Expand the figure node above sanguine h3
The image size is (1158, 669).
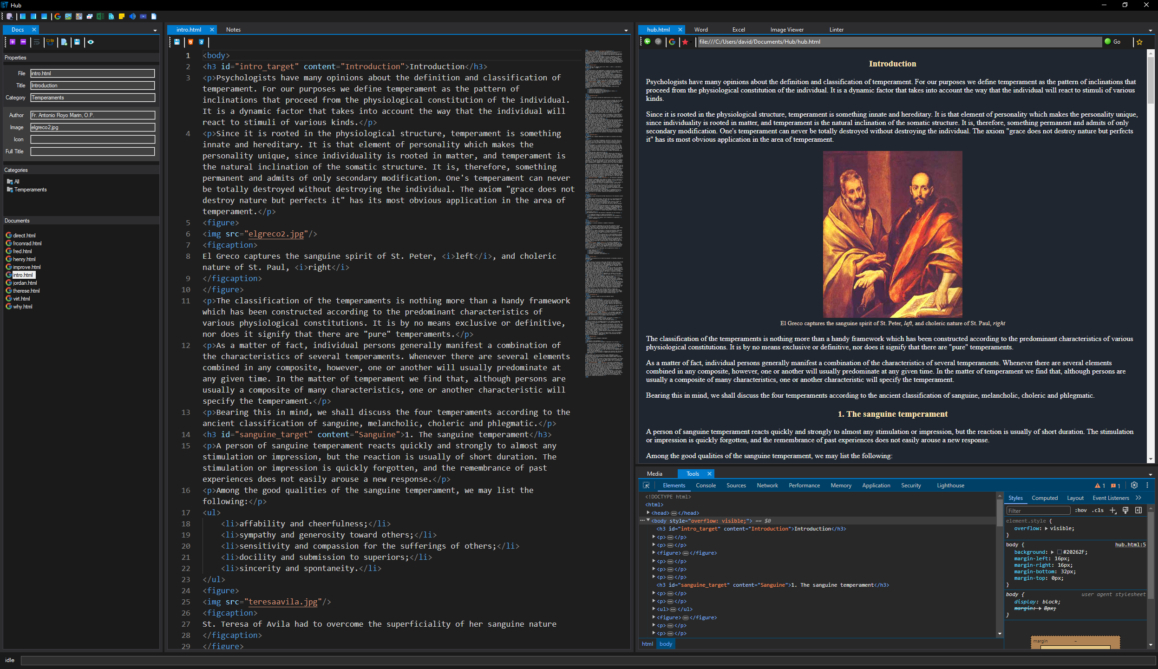654,553
